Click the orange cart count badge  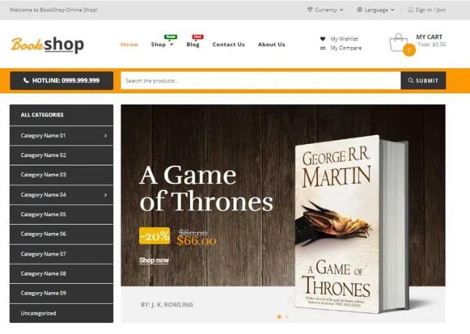click(x=409, y=50)
